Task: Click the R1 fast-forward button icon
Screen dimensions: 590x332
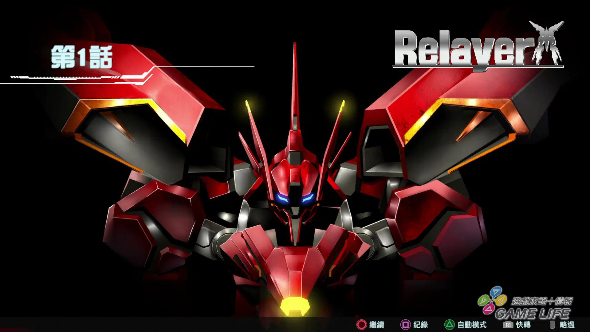Action: point(508,325)
